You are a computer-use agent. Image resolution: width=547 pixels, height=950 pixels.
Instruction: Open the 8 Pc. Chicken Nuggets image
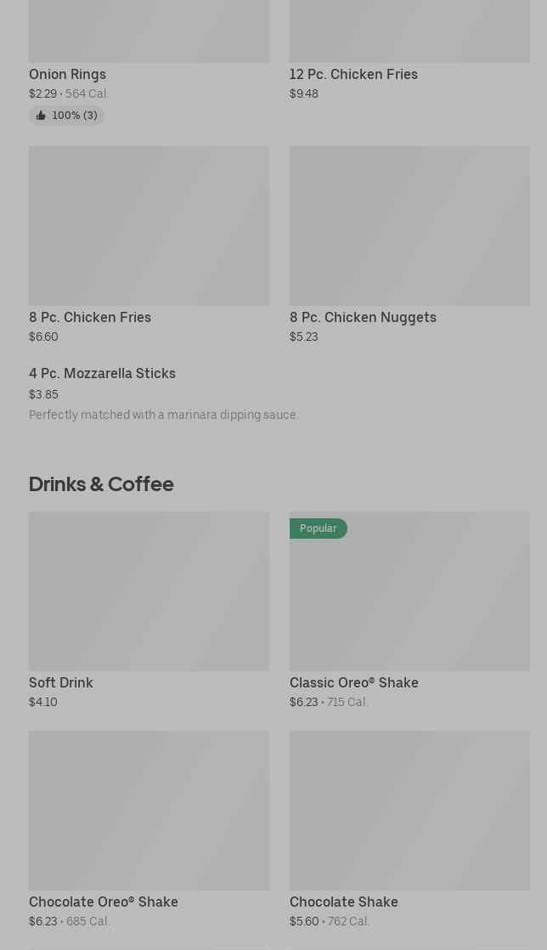pyautogui.click(x=409, y=226)
